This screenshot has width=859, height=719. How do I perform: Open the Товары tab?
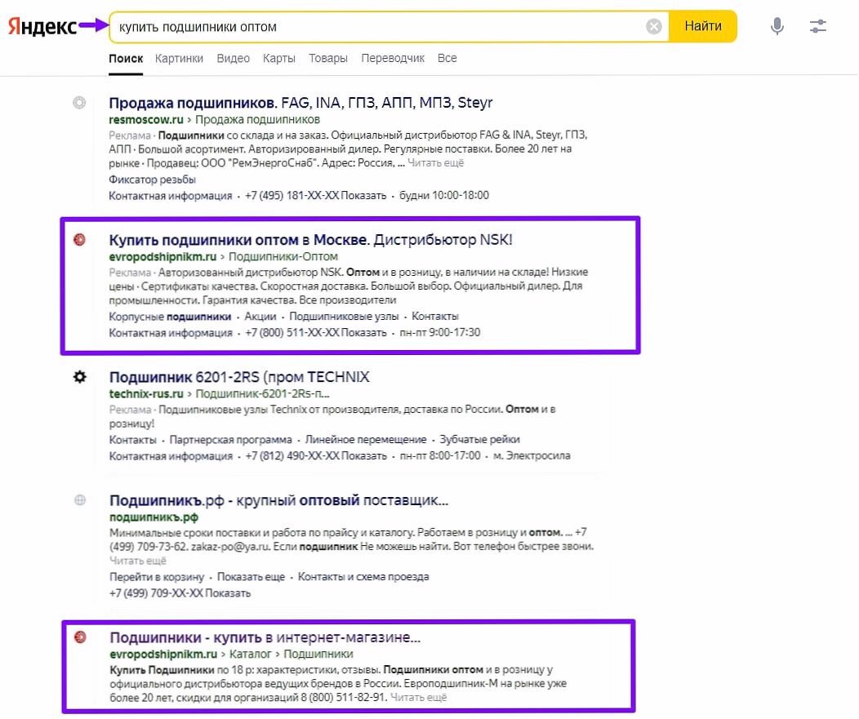pos(327,58)
